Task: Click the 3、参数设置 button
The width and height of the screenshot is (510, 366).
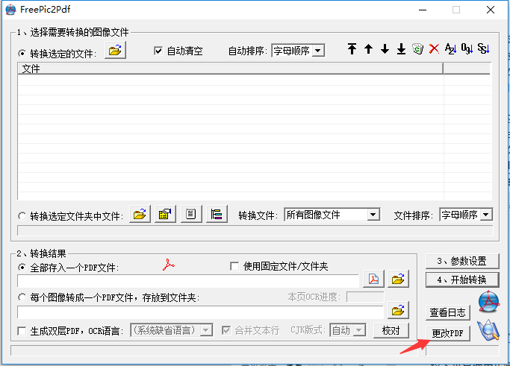Action: pyautogui.click(x=462, y=261)
